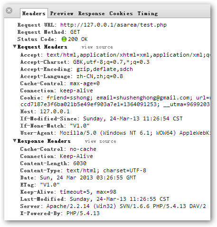Viewport: 217px width, 227px height.
Task: View source of Request Headers
Action: coord(97,47)
